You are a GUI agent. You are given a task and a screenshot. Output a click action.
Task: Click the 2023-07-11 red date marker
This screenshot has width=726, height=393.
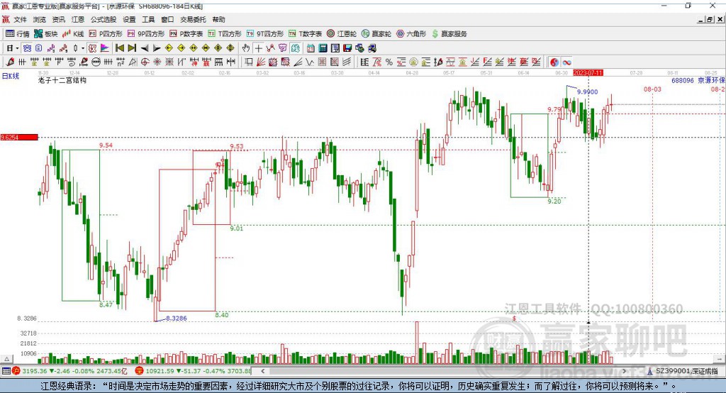(x=588, y=73)
